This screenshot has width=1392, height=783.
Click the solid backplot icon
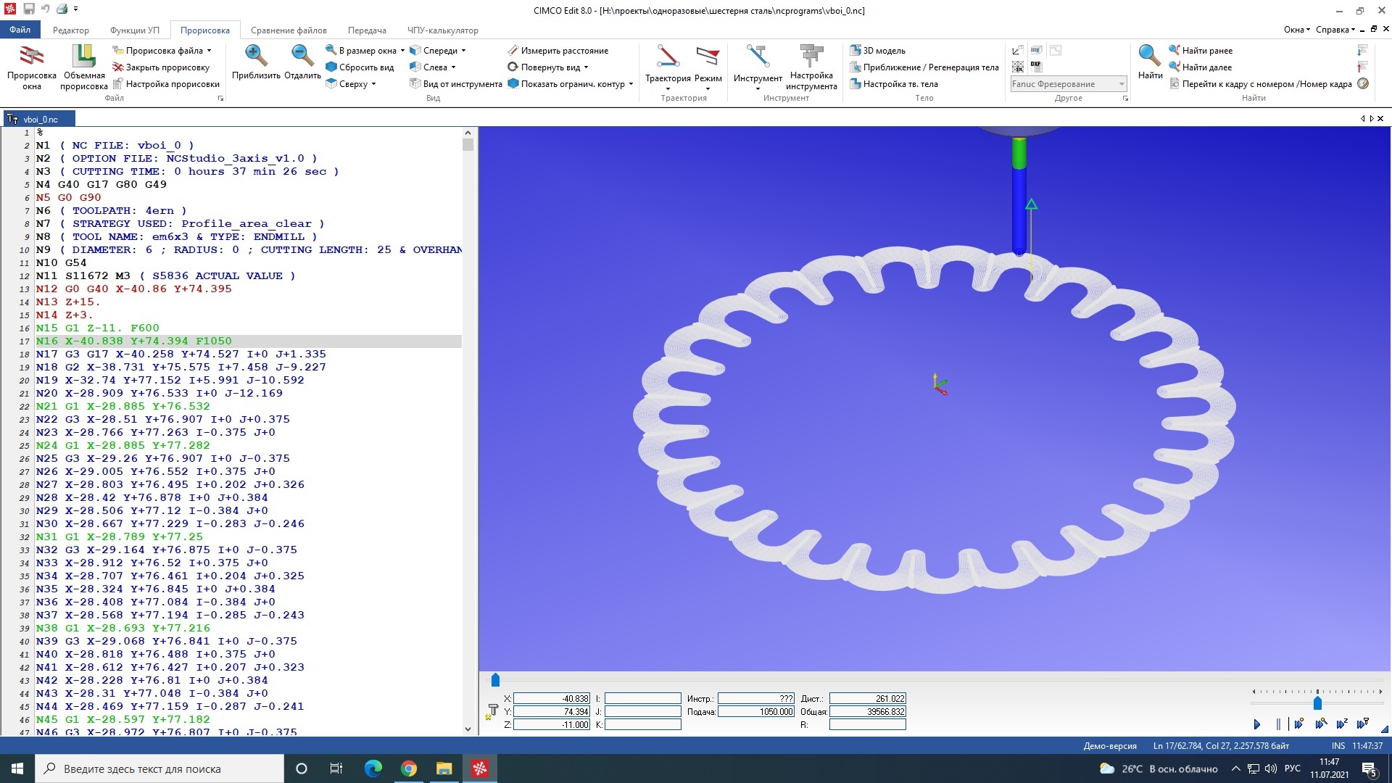coord(83,56)
